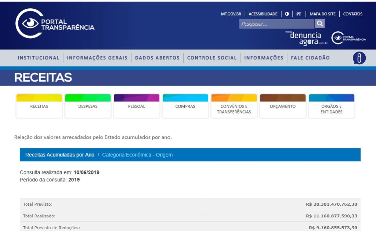Screen dimensions: 376x231
Task: Expand the Controle Social menu
Action: pyautogui.click(x=212, y=58)
